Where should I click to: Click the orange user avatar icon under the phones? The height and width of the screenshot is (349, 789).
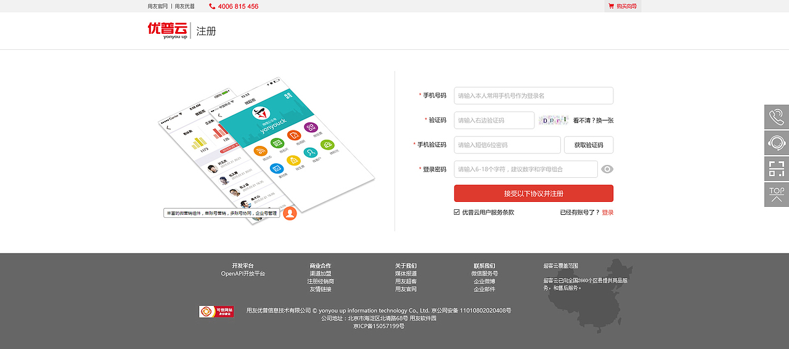tap(290, 213)
